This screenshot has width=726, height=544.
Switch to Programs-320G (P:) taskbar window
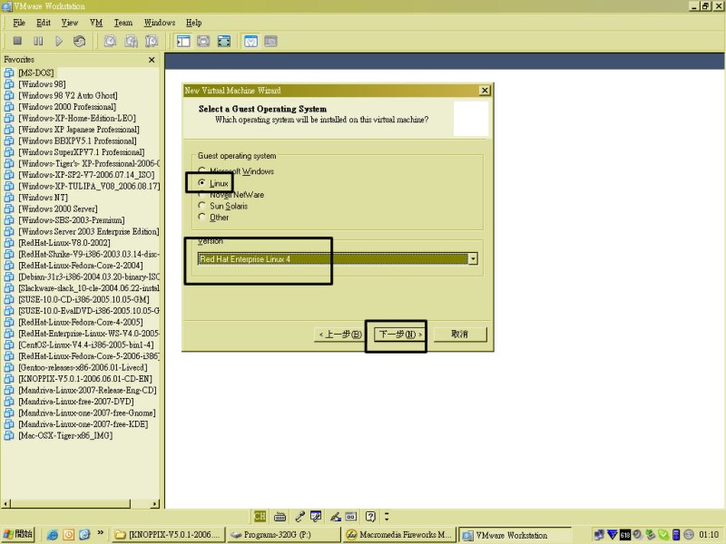283,535
